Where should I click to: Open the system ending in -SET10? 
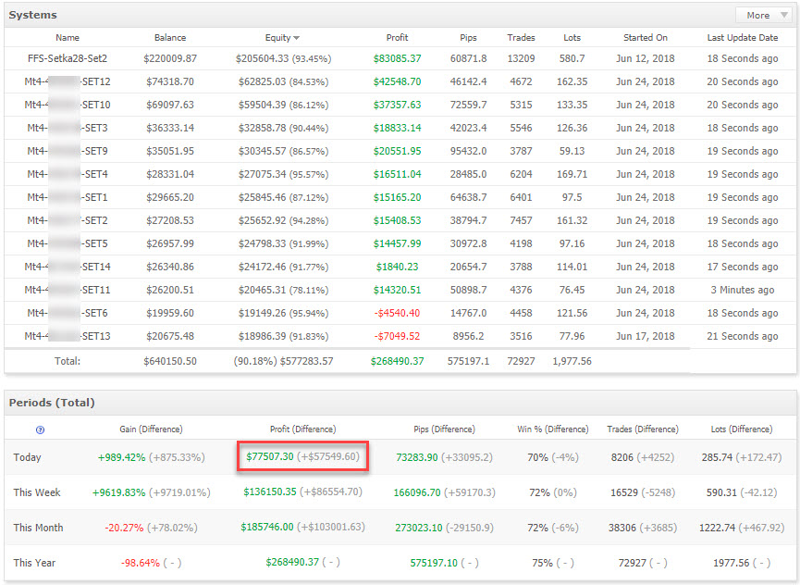[x=68, y=105]
